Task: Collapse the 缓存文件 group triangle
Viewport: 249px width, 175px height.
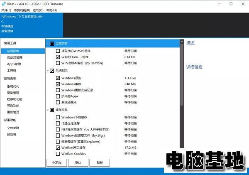Action: coord(48,110)
